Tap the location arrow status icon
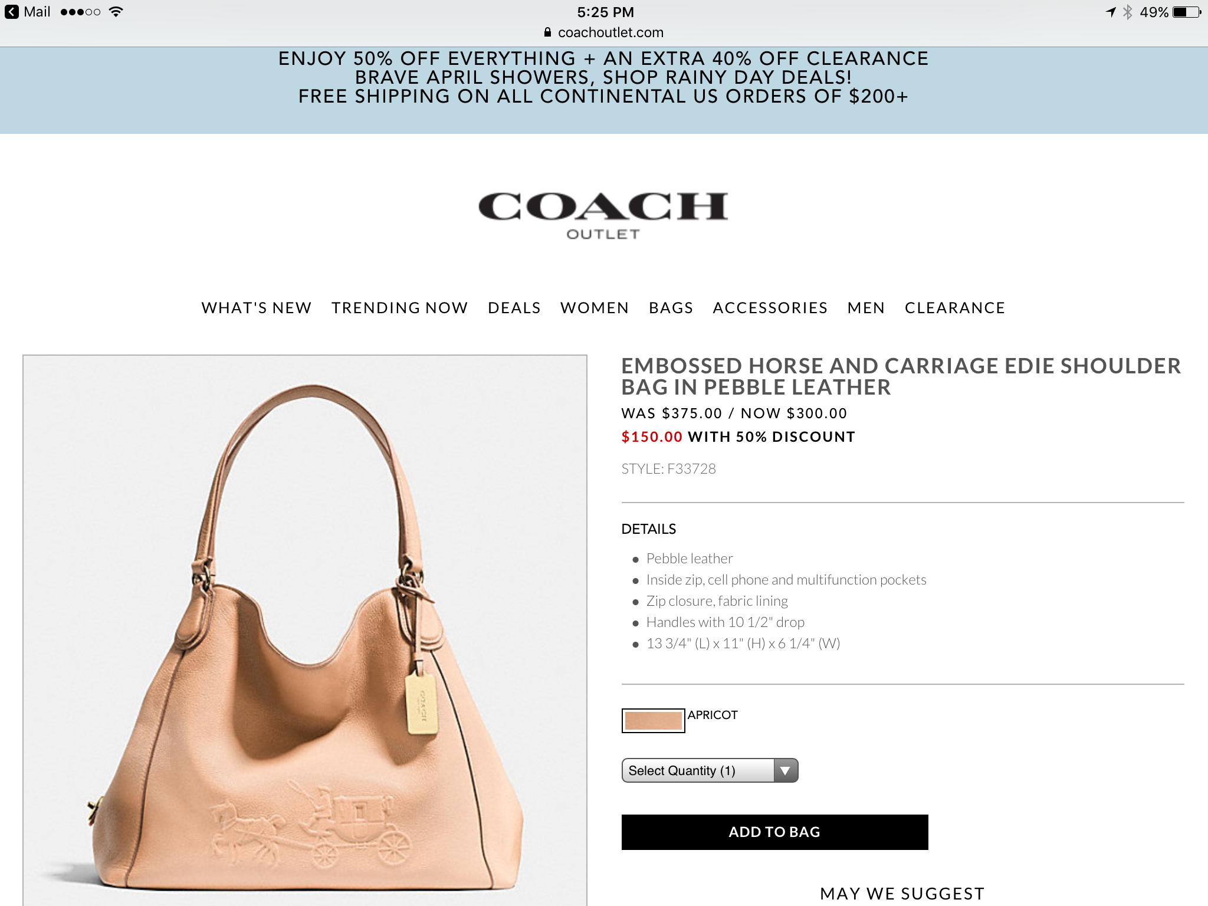Image resolution: width=1208 pixels, height=906 pixels. [1111, 12]
